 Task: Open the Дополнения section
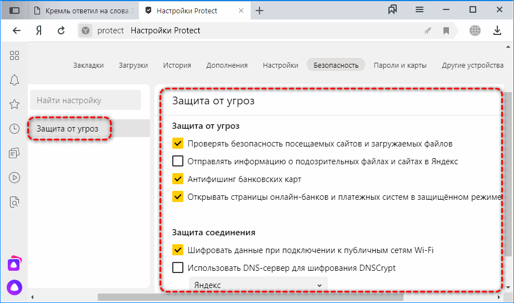227,65
